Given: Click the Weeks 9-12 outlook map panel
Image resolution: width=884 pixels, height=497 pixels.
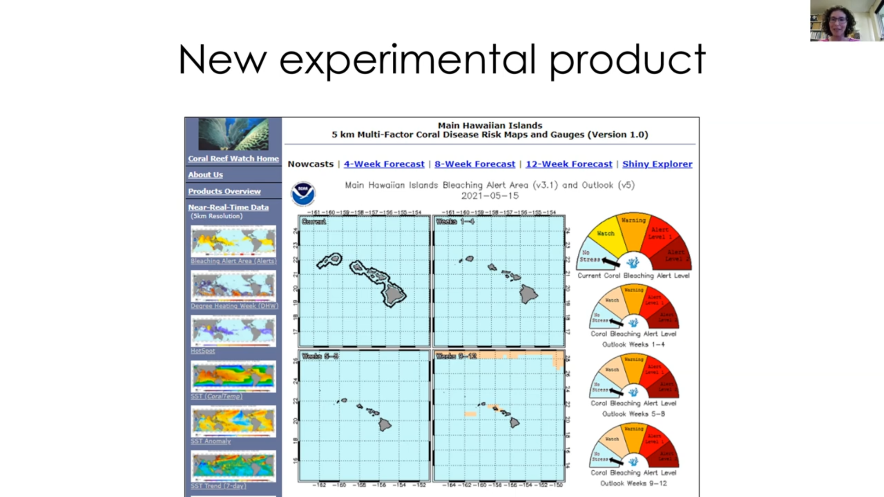Looking at the screenshot, I should pos(499,416).
